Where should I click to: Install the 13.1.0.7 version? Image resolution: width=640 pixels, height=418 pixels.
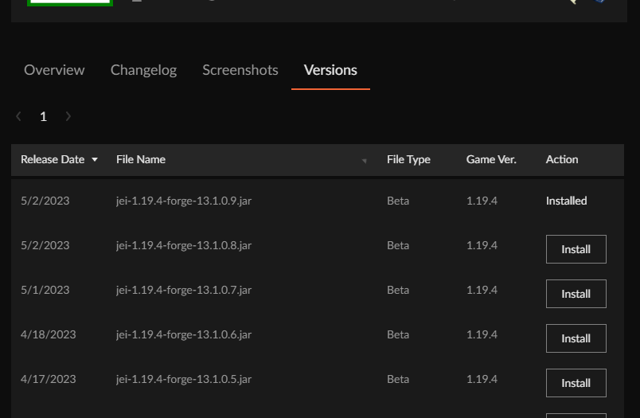click(576, 294)
